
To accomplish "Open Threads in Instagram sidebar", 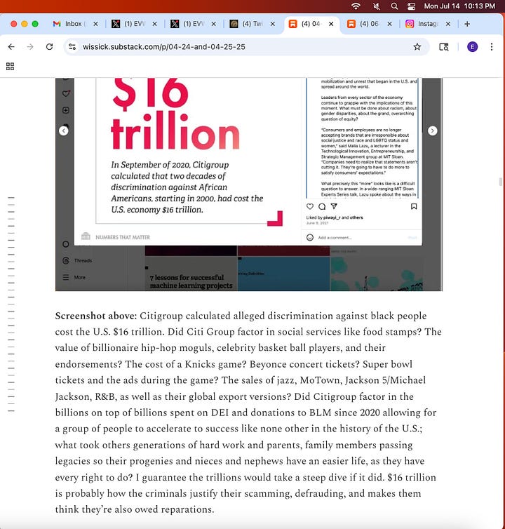I will click(x=77, y=260).
